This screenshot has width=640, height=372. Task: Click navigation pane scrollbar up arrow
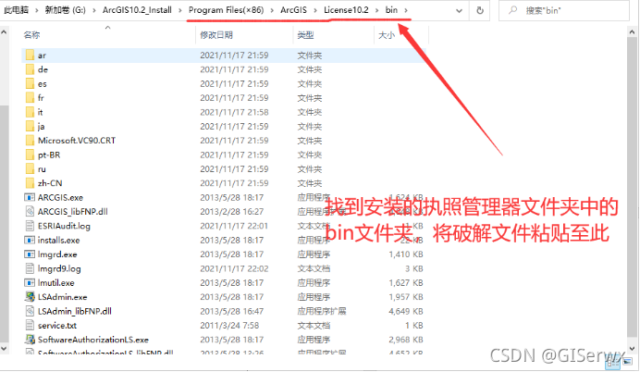point(4,32)
